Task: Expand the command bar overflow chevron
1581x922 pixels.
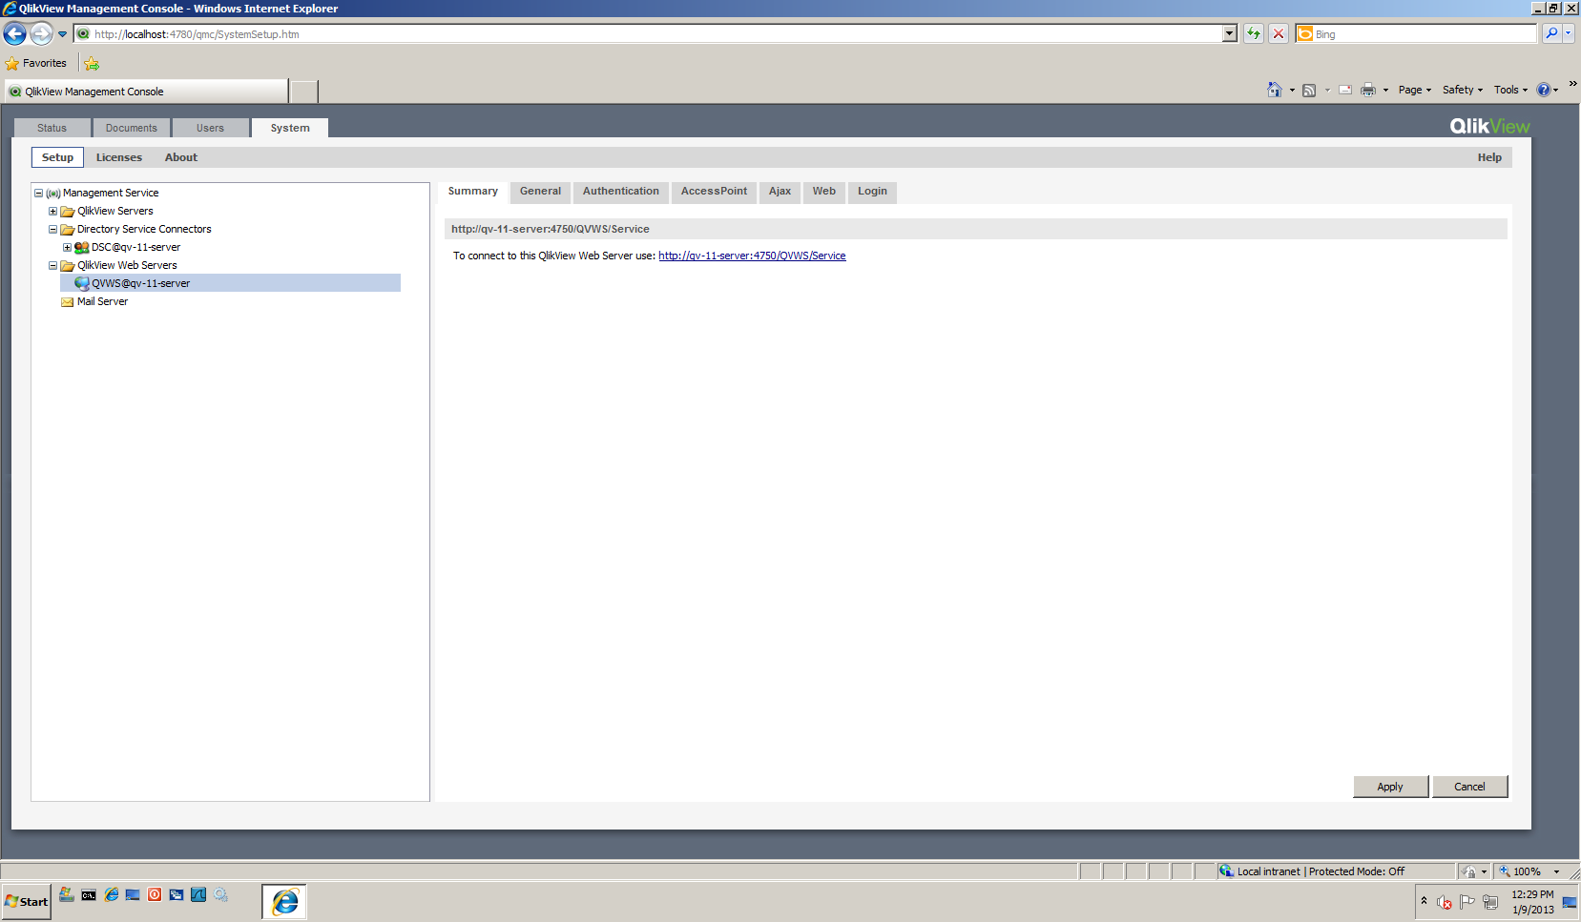Action: (x=1572, y=84)
